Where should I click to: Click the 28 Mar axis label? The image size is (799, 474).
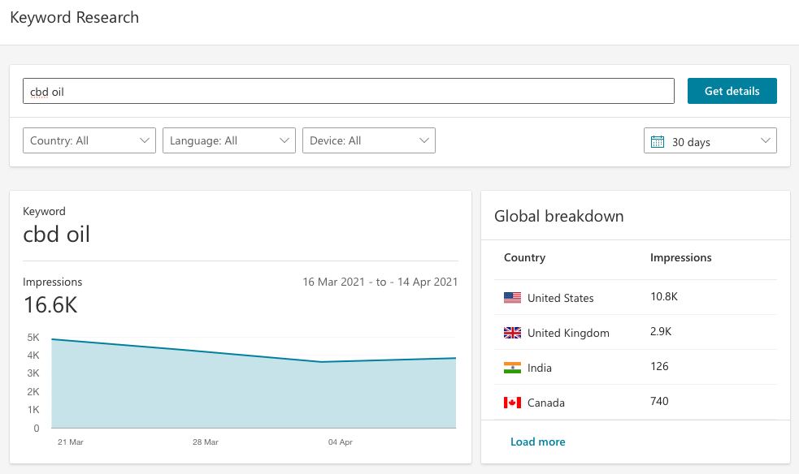pyautogui.click(x=206, y=442)
